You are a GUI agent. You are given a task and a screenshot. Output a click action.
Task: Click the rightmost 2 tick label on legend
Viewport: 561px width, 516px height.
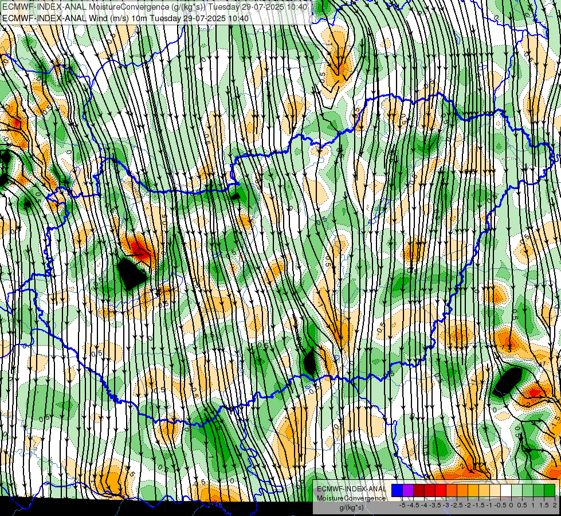click(x=555, y=505)
